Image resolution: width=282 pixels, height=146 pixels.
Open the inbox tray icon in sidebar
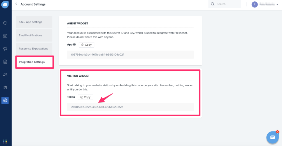coord(5,36)
